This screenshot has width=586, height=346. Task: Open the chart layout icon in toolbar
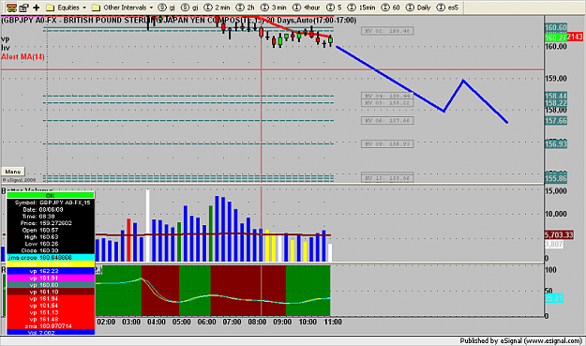tap(11, 8)
